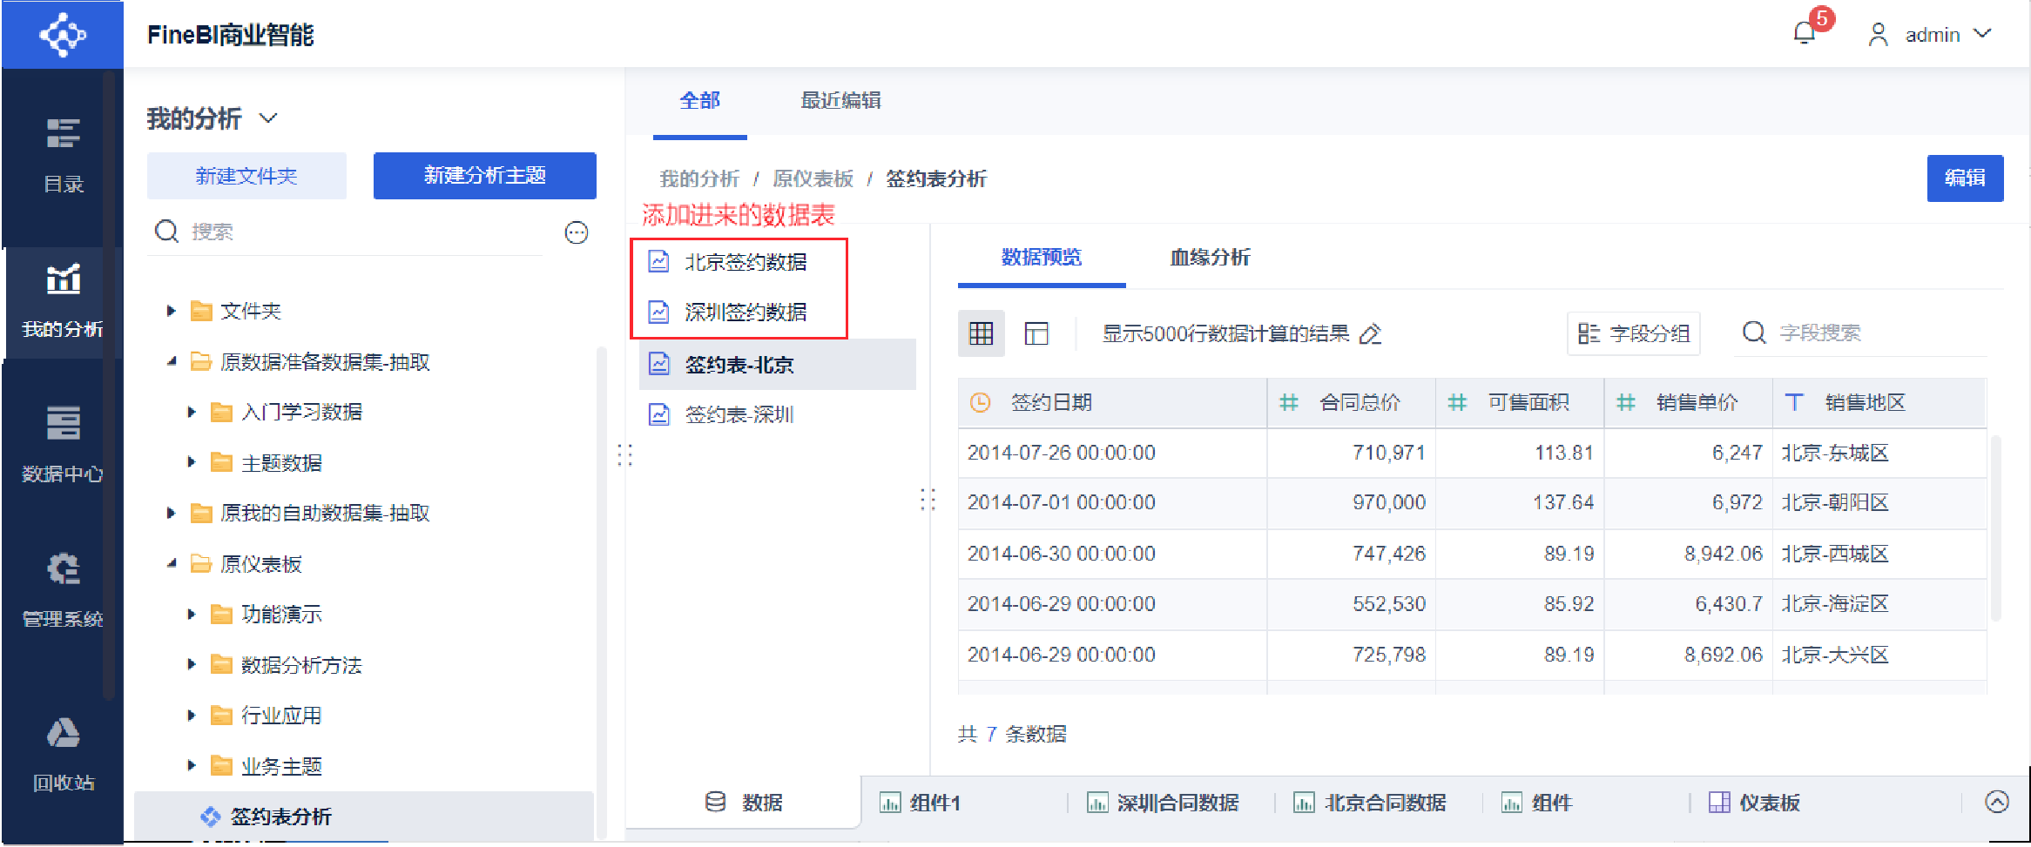Open the more options circle next to search
Screen dimensions: 2031x847
pos(577,232)
